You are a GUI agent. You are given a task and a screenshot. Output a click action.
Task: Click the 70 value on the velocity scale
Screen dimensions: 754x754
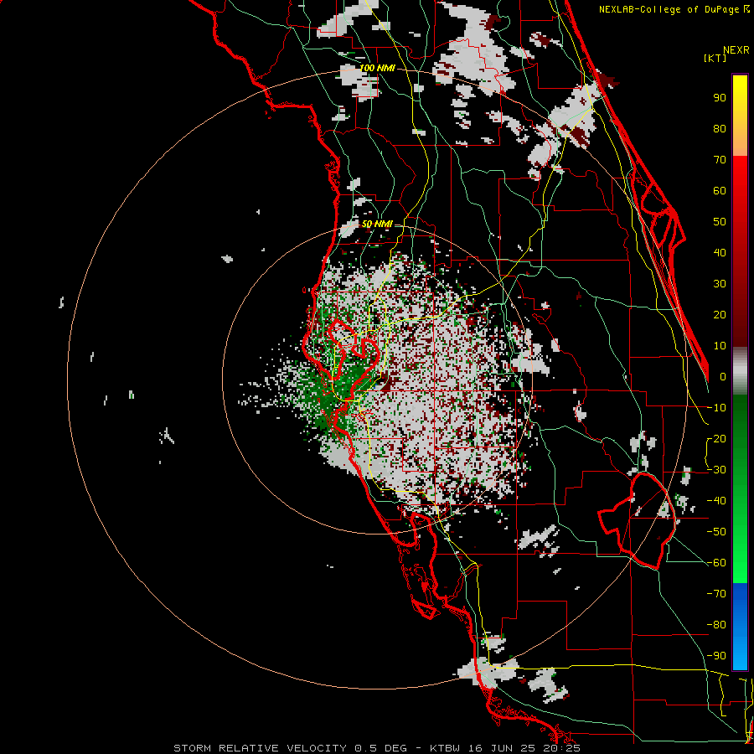coord(720,160)
